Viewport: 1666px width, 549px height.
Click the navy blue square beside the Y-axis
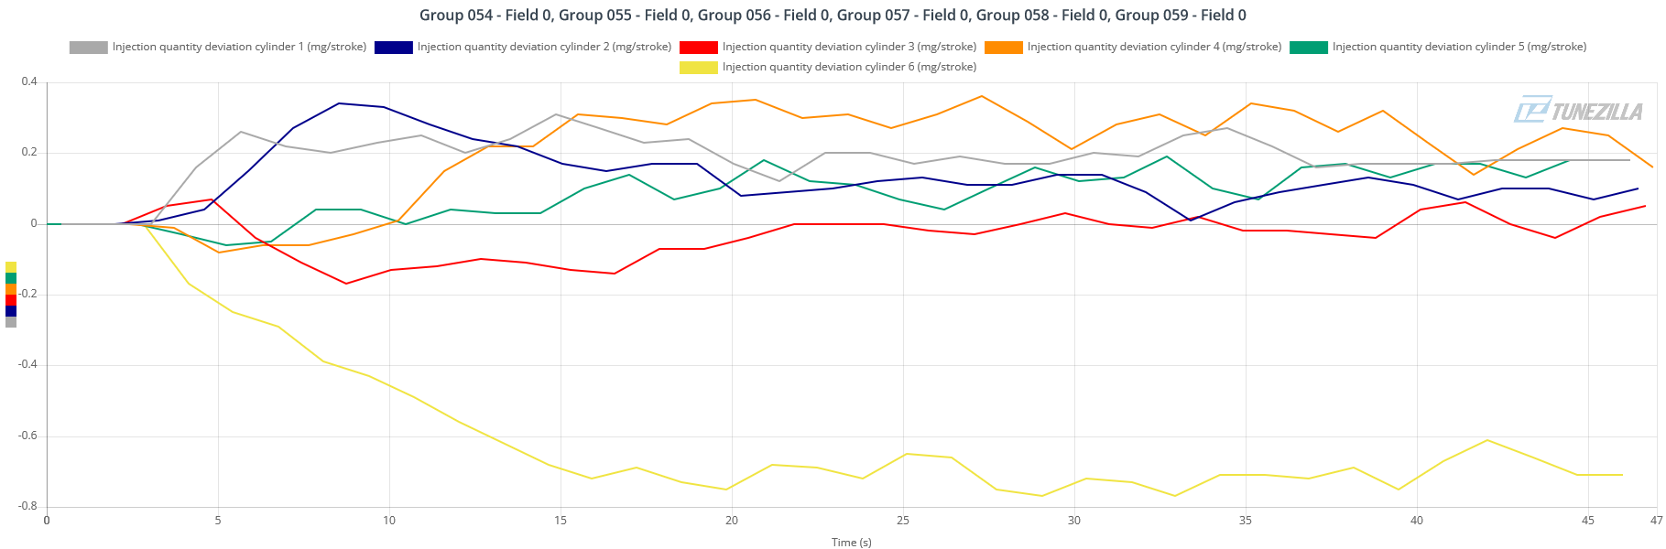click(11, 311)
